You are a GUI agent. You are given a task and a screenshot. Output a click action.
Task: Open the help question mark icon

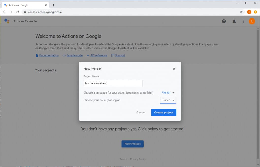(224, 21)
